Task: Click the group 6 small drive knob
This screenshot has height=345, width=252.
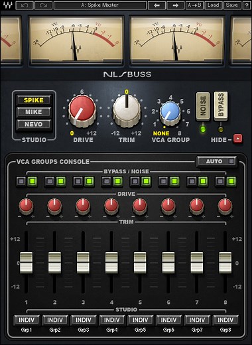Action: pos(168,206)
